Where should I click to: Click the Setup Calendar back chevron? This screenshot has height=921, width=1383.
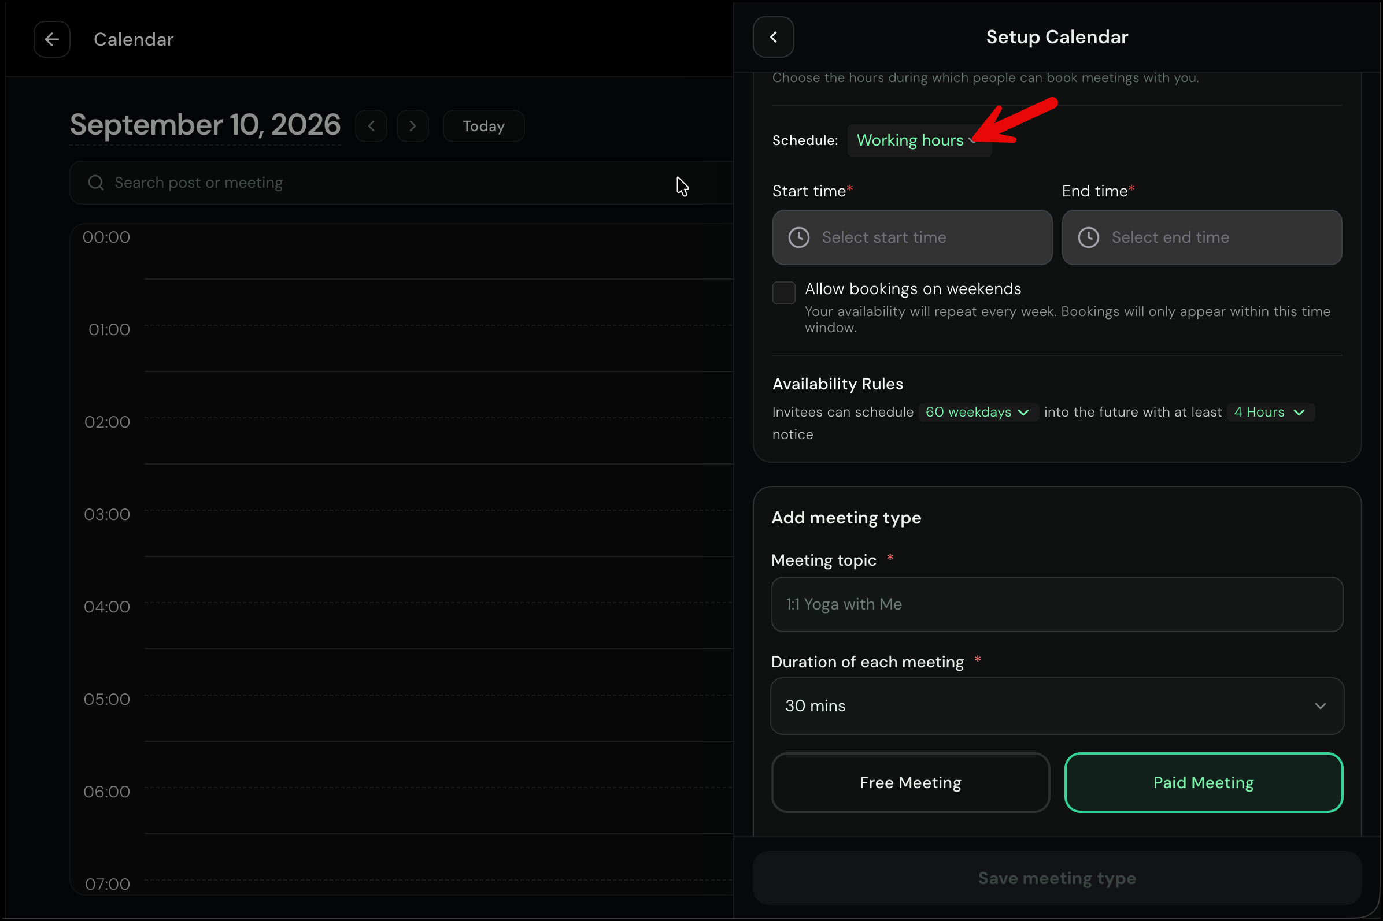[774, 37]
